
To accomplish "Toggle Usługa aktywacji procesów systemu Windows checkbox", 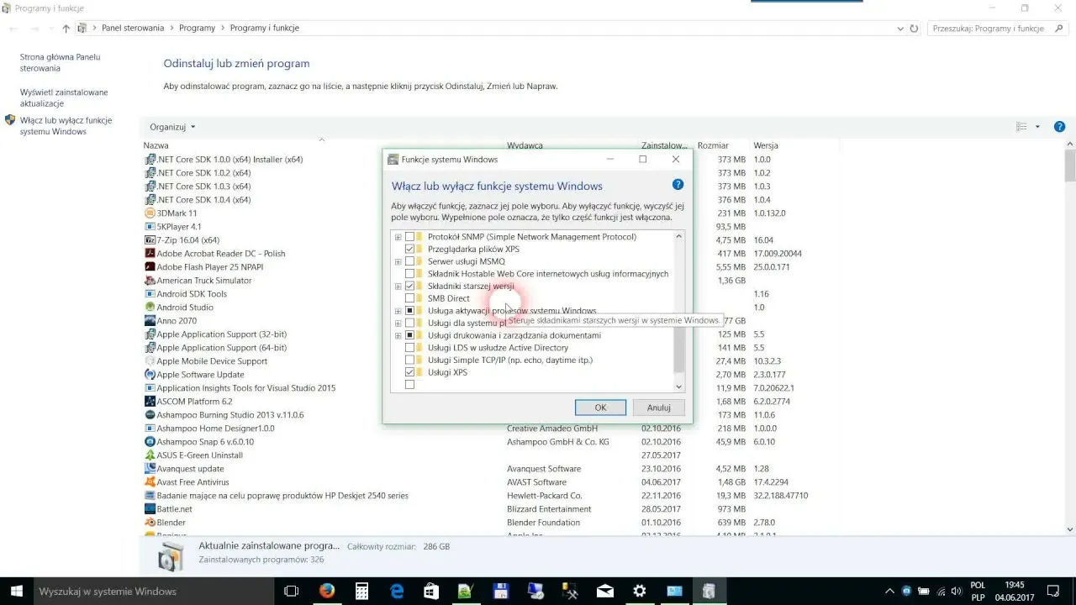I will pos(410,311).
